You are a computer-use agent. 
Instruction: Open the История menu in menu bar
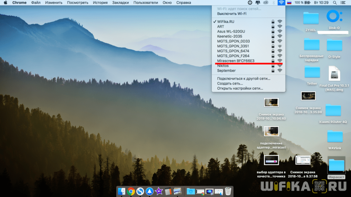[100, 3]
